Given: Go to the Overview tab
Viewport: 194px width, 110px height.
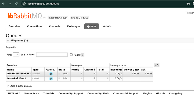Looking at the screenshot, I should 14,26.
